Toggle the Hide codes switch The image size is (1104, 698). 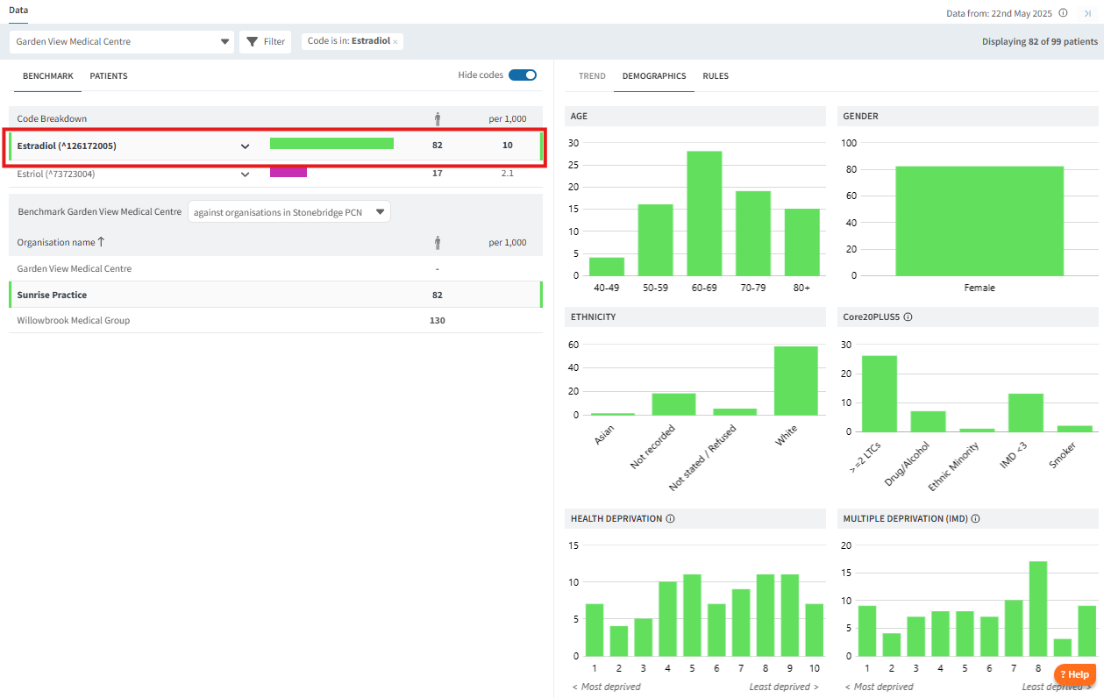[x=523, y=75]
